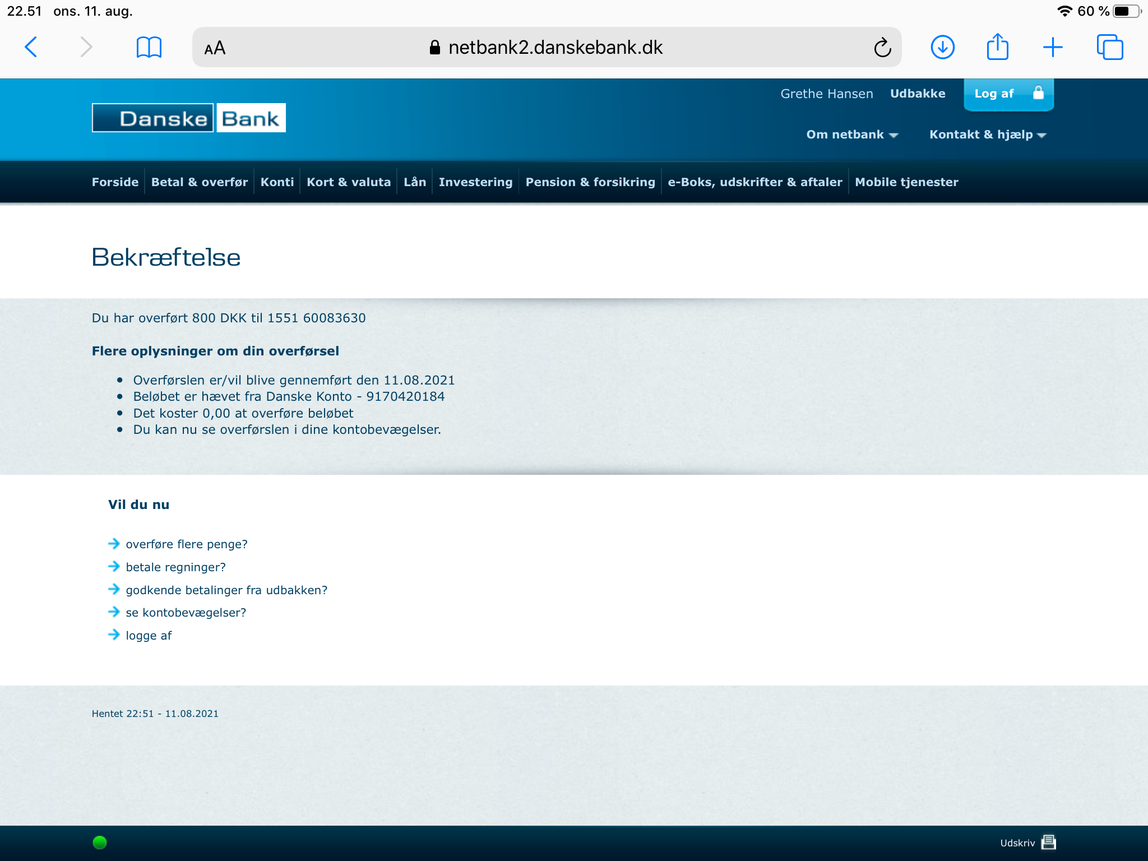Screen dimensions: 1148x861
Task: Click arrow icon beside 'overføre flere penge?'
Action: pyautogui.click(x=114, y=543)
